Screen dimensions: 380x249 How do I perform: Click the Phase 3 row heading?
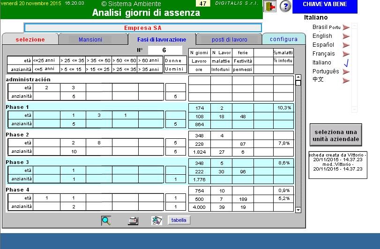(17, 162)
